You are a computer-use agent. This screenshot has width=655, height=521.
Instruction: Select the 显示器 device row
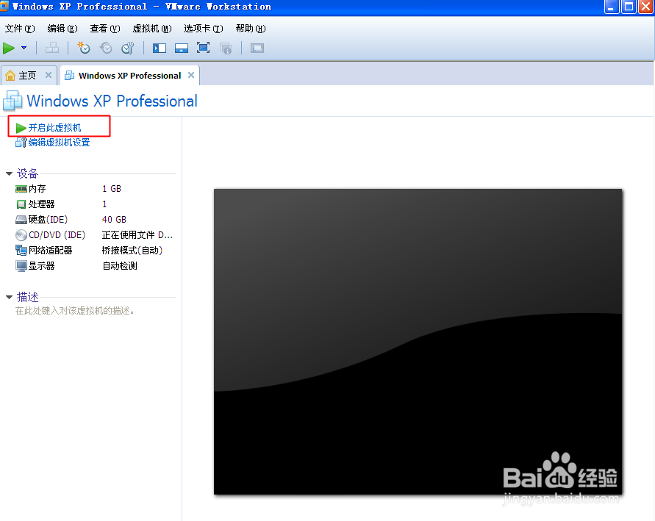pyautogui.click(x=94, y=266)
